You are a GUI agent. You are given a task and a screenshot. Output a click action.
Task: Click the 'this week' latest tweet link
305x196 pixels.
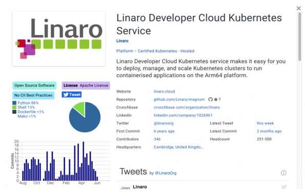(x=265, y=123)
